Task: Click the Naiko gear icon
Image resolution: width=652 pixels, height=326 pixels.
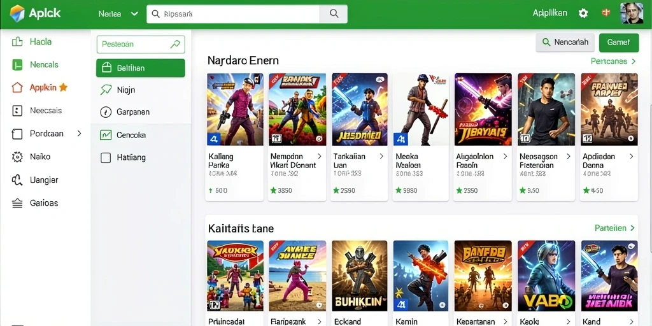Action: (17, 157)
